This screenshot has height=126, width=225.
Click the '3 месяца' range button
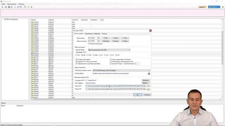coord(115,41)
